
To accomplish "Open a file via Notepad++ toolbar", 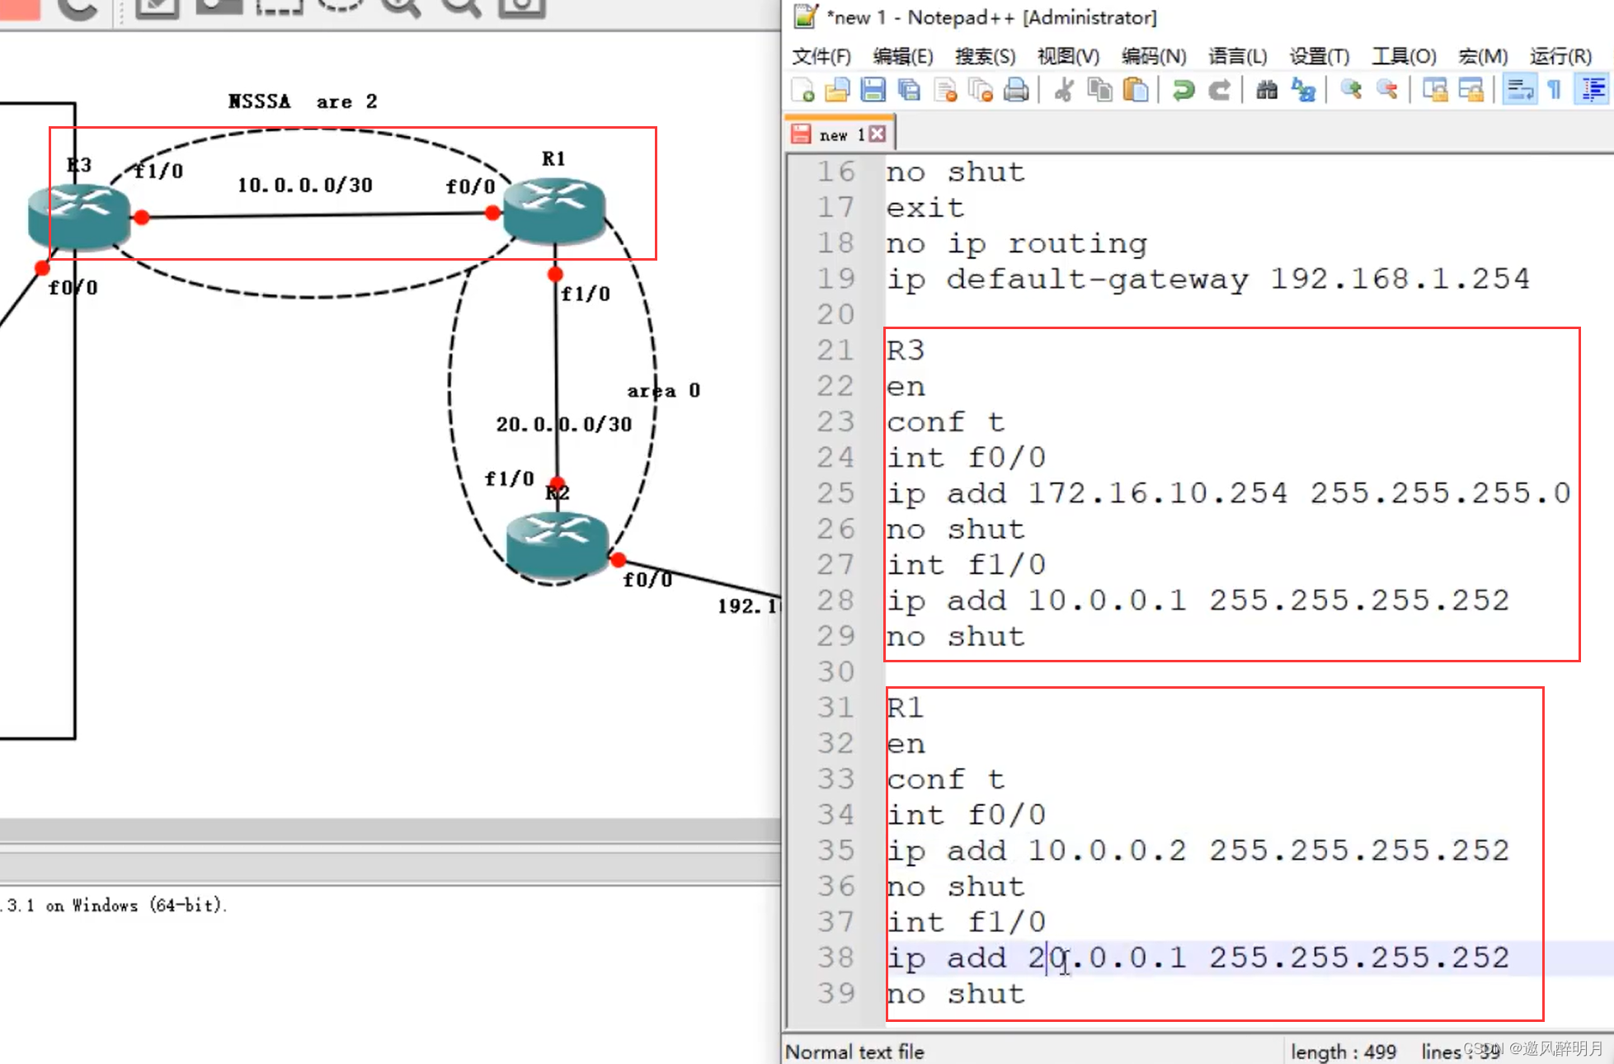I will (x=838, y=89).
